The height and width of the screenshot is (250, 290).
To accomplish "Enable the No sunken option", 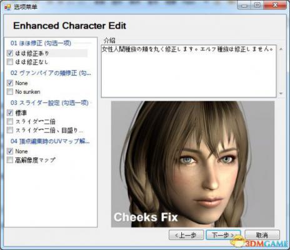I will [10, 92].
